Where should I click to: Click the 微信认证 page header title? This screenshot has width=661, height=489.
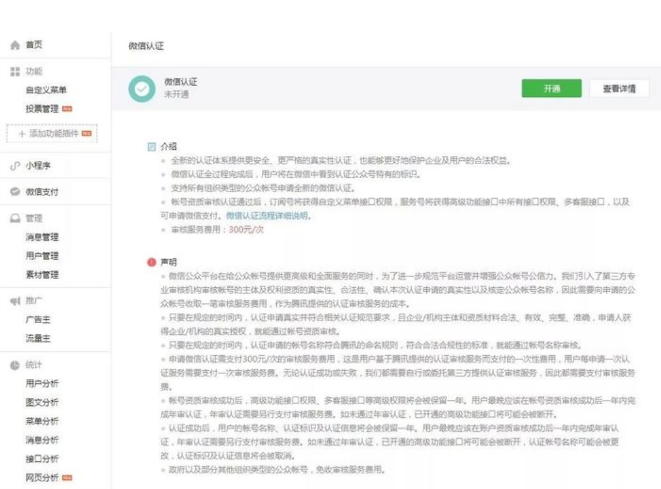[146, 46]
